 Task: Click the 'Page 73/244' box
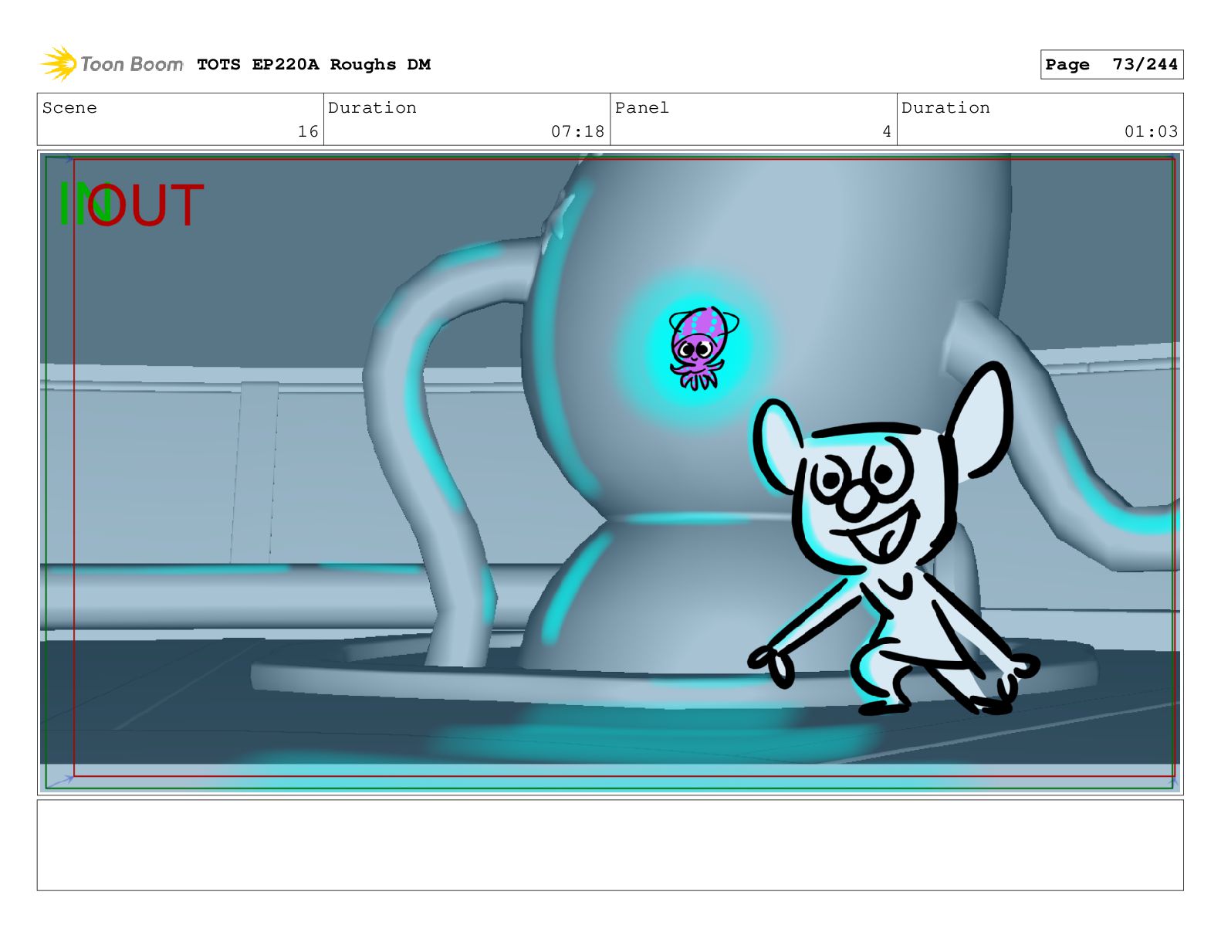point(1111,65)
